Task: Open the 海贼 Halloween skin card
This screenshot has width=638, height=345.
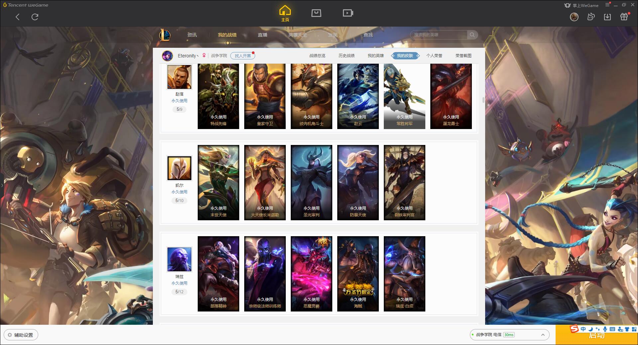Action: pos(358,274)
